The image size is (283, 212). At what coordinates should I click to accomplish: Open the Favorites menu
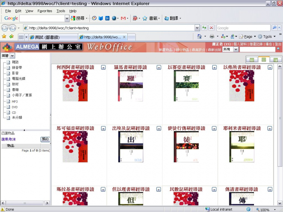pyautogui.click(x=45, y=11)
